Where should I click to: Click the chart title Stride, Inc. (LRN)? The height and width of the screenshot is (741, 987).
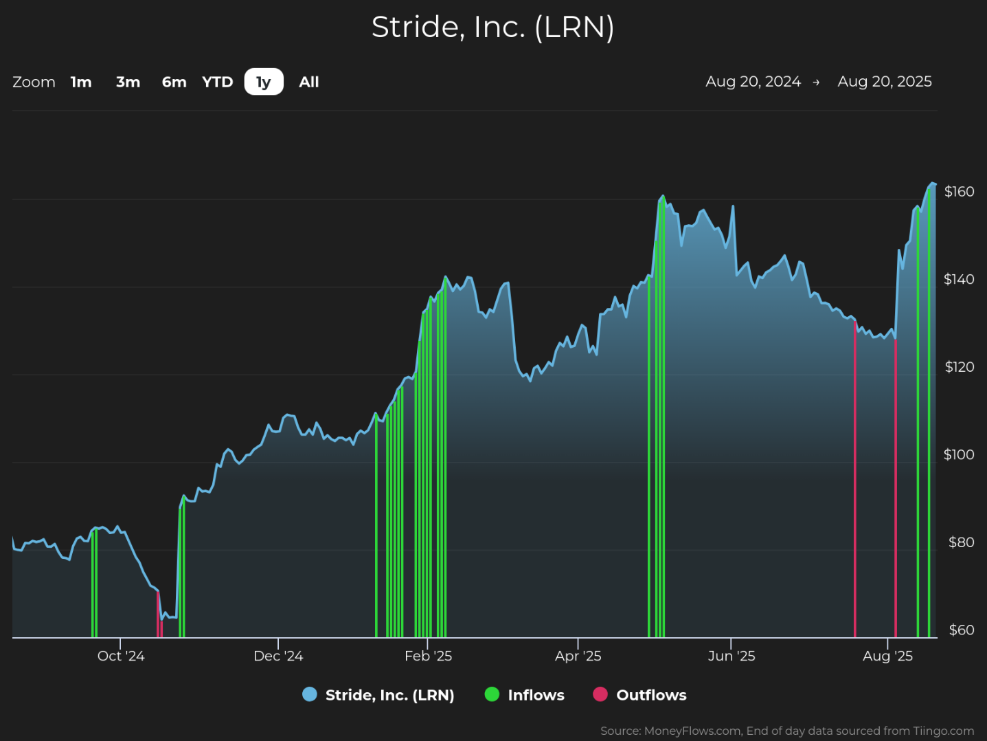point(493,27)
